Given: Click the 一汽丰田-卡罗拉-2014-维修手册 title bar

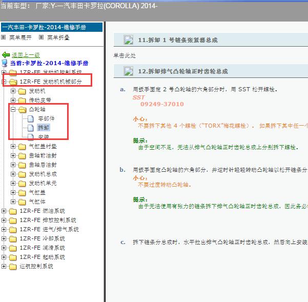Looking at the screenshot, I should [52, 27].
